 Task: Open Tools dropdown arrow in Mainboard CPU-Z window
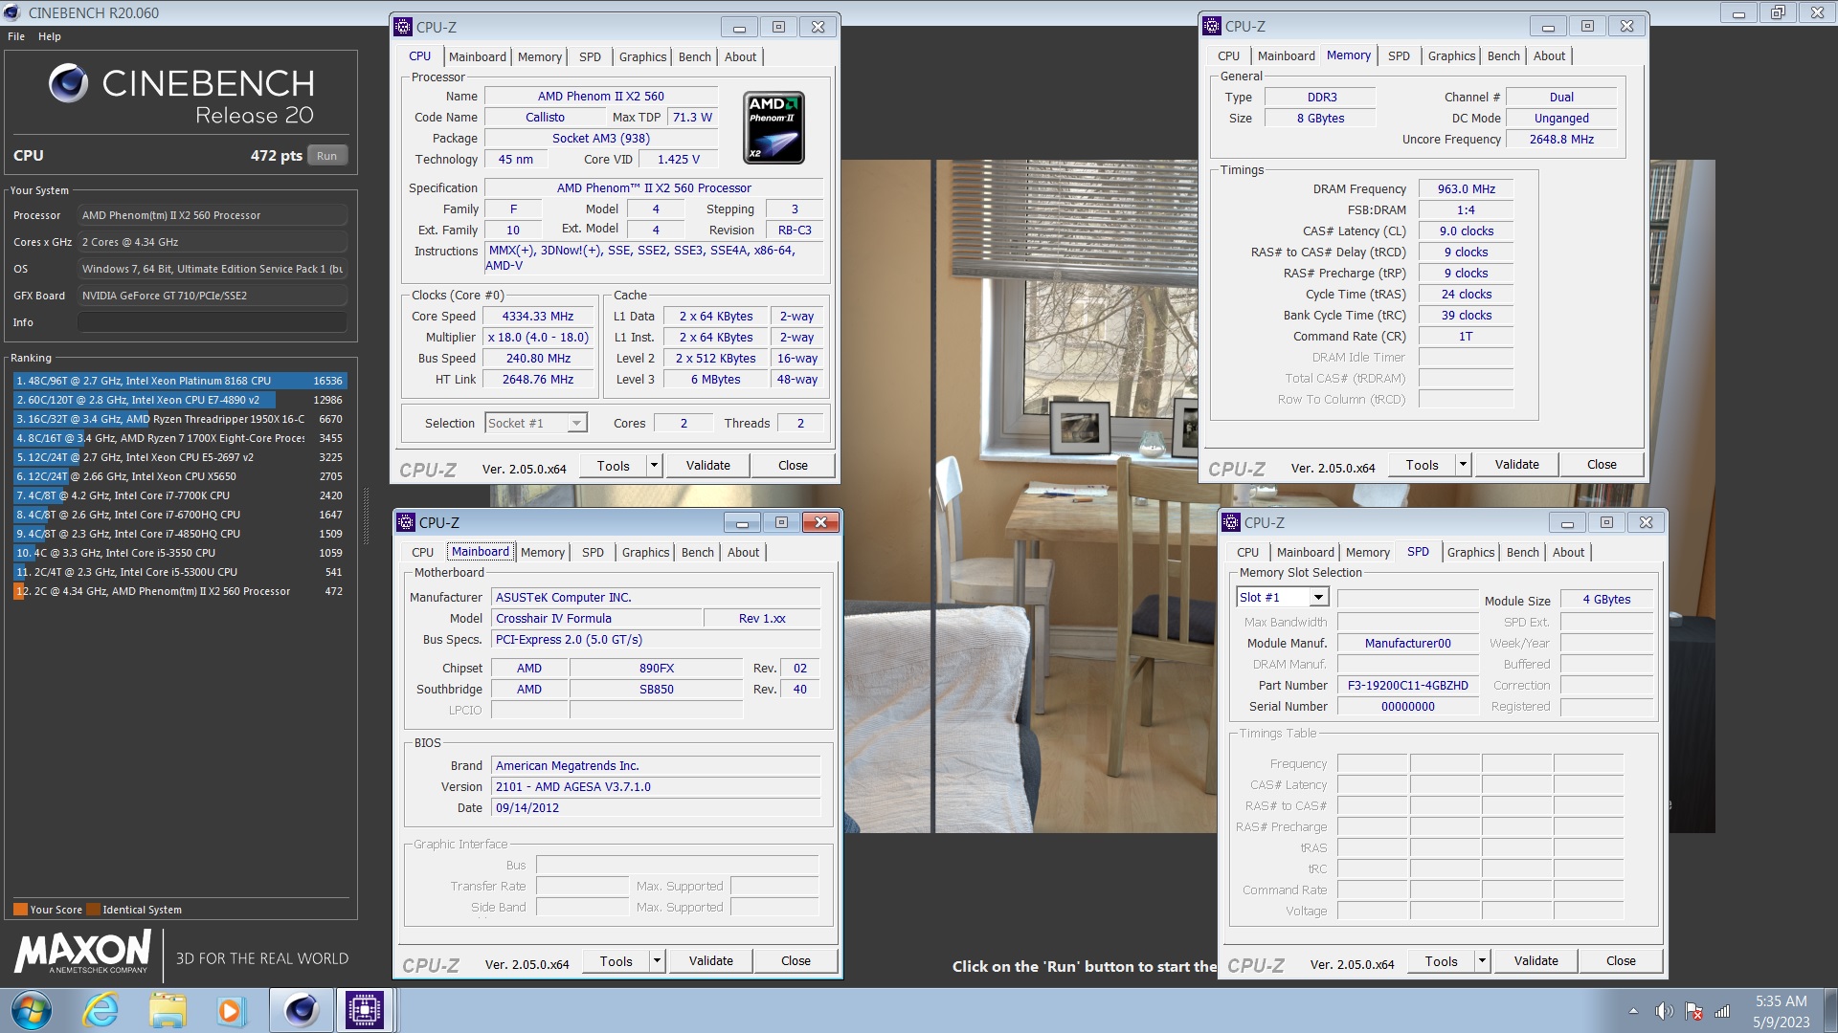(657, 961)
